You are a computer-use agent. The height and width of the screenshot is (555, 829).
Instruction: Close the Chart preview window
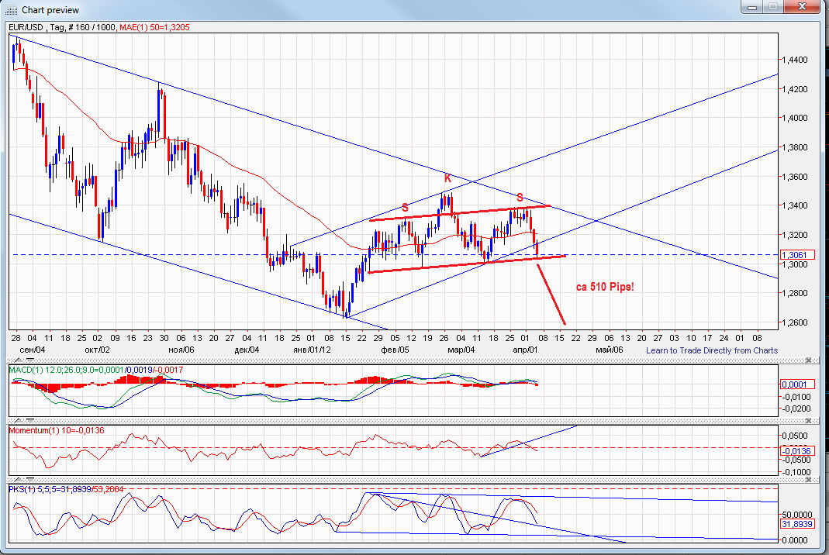coord(802,7)
